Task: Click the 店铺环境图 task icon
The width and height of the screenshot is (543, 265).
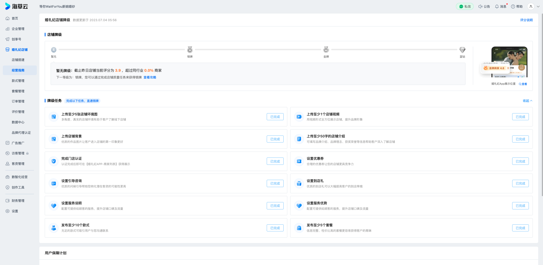Action: pos(54,117)
